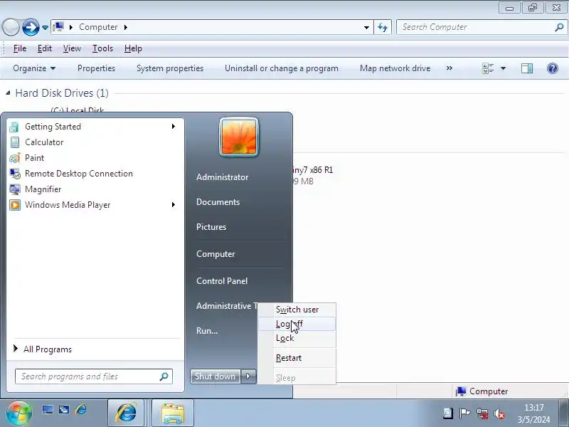Open pinned Internet Explorer taskbar button
Screen dimensions: 569x427
point(126,413)
